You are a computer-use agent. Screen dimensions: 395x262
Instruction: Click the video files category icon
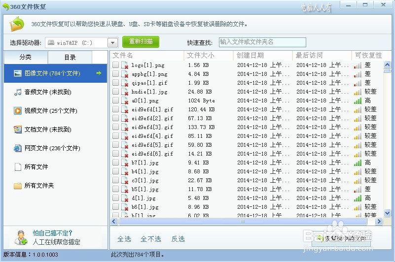point(17,111)
